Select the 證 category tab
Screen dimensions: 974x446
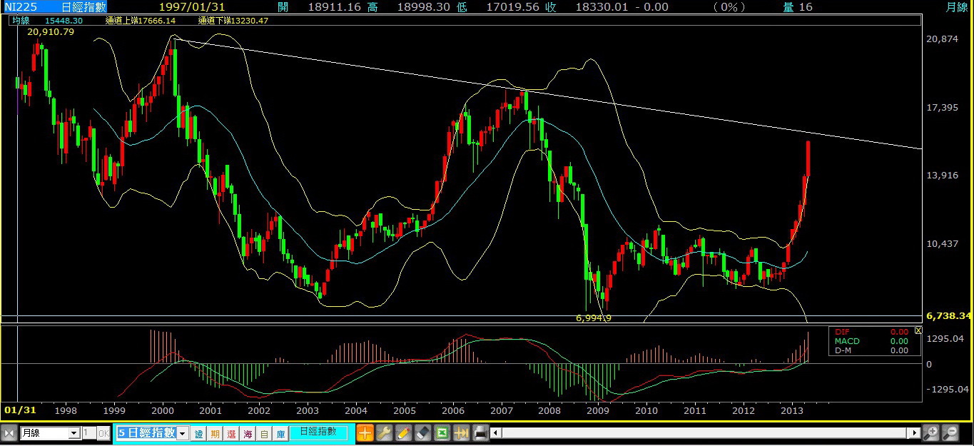(x=199, y=433)
